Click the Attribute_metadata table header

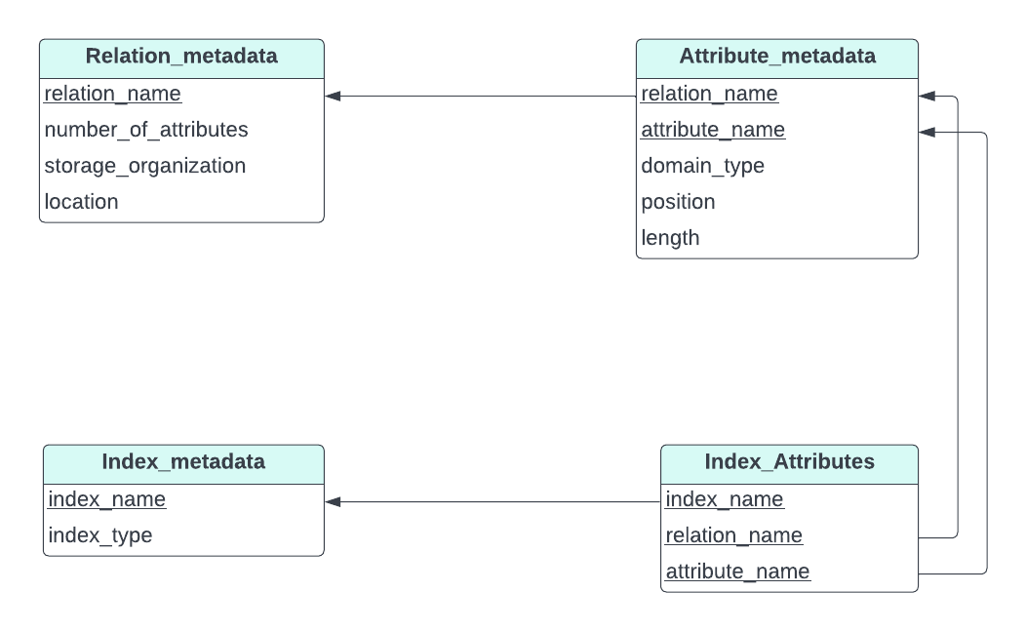[777, 57]
